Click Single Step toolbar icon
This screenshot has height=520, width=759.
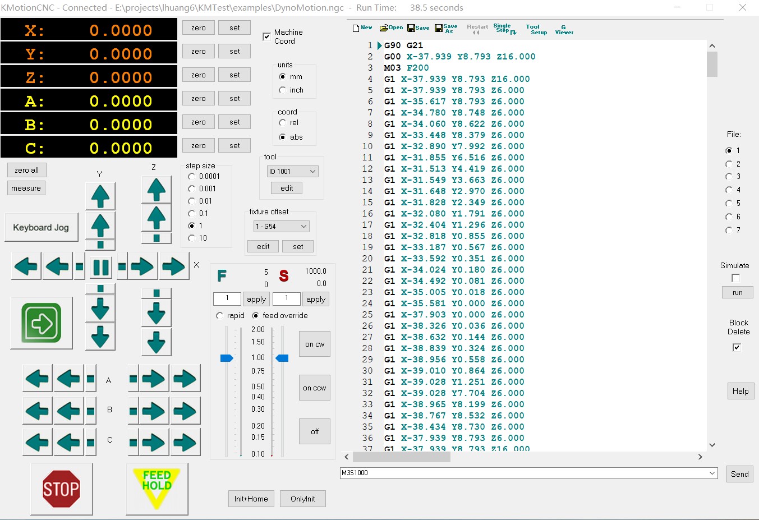click(x=504, y=29)
